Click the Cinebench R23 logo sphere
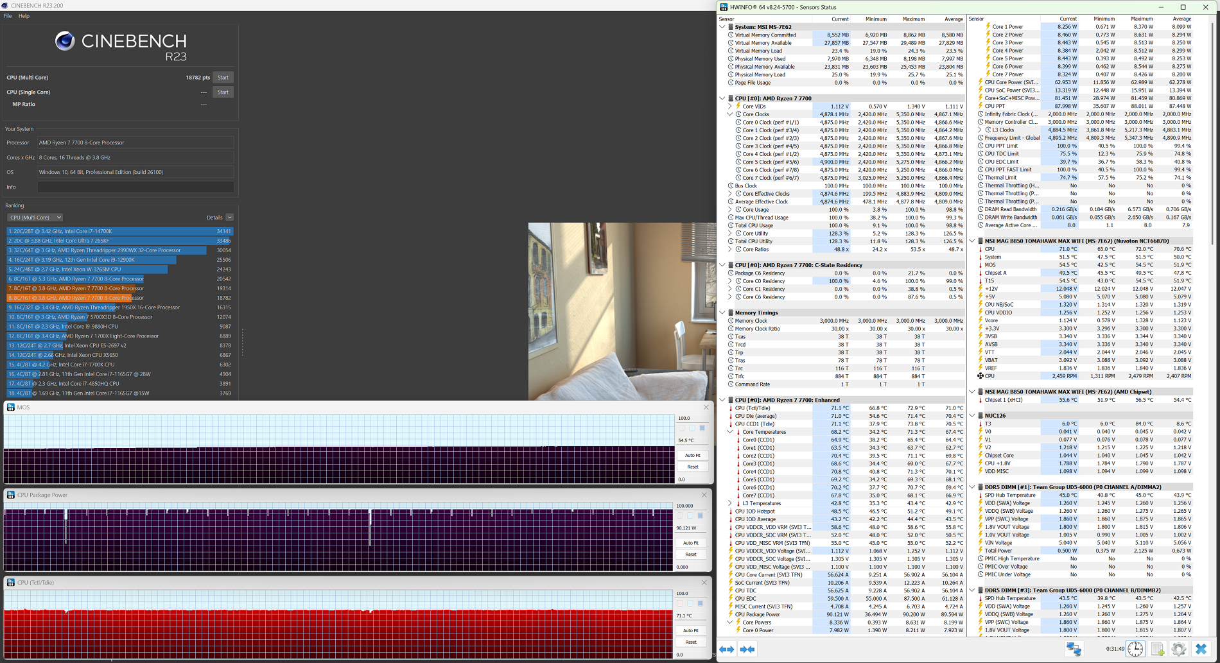The height and width of the screenshot is (663, 1220). (64, 41)
